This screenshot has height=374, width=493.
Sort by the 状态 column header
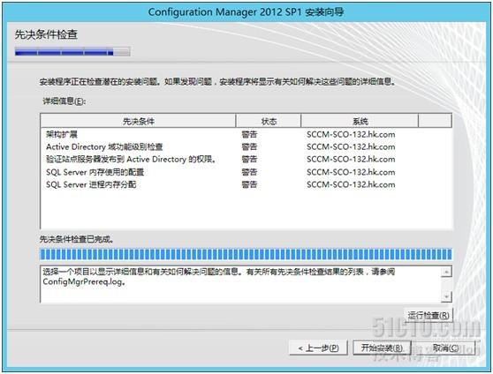tap(269, 121)
